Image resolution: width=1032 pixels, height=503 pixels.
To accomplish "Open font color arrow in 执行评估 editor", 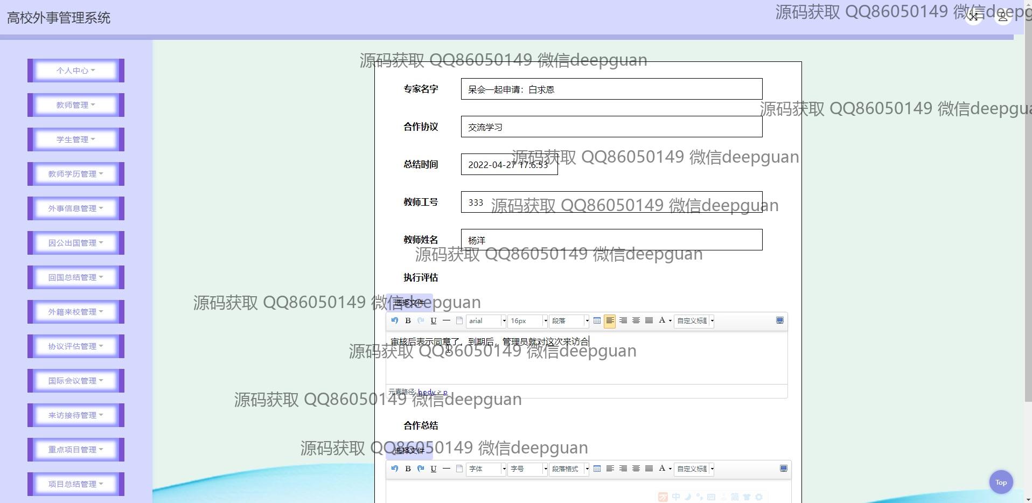I will [670, 321].
